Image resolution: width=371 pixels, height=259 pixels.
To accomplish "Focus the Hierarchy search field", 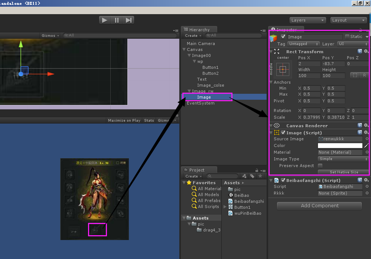I will (234, 35).
